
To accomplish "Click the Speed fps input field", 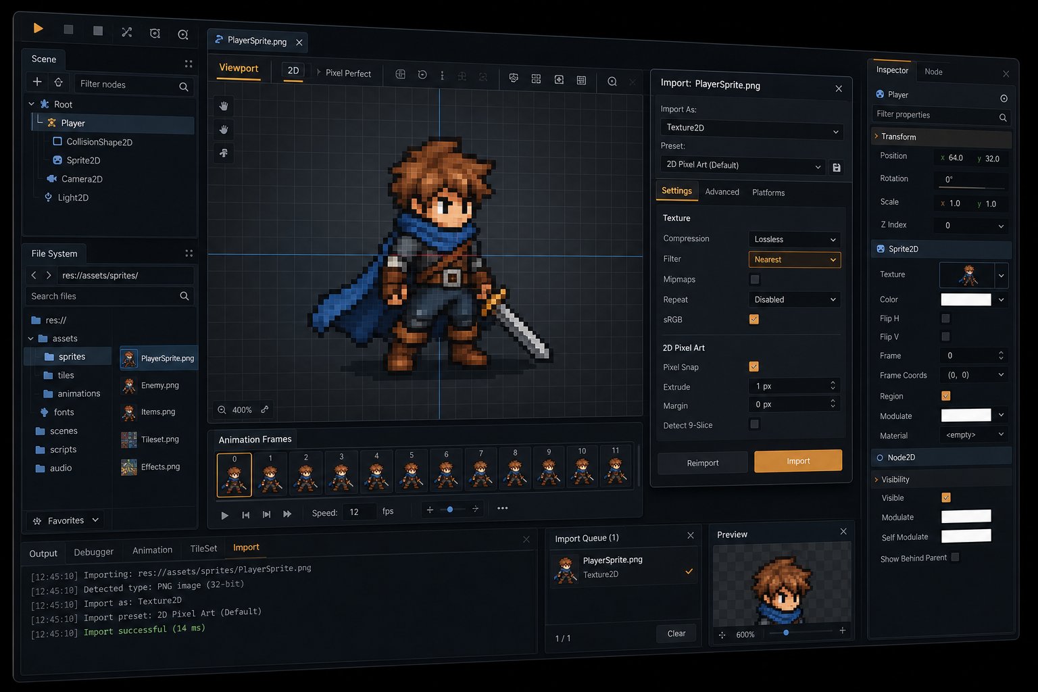I will (x=358, y=512).
